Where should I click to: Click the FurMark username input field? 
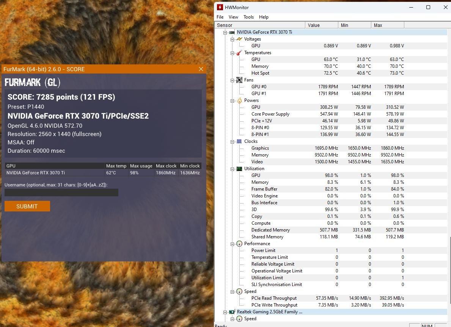click(x=61, y=192)
